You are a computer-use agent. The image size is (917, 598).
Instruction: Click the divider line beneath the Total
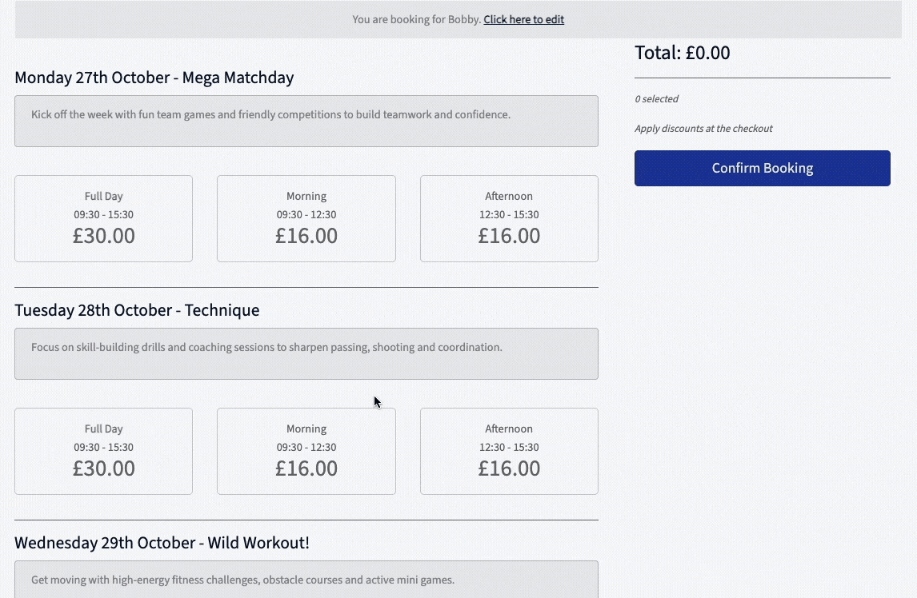pos(762,78)
